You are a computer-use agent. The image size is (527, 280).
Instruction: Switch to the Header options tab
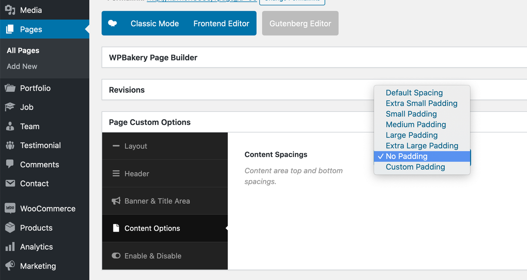[165, 174]
